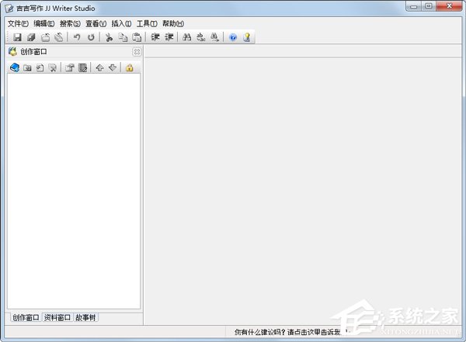Screen dimensions: 466x342
Task: Click the document icon in the creation panel toolbar
Action: tap(40, 67)
